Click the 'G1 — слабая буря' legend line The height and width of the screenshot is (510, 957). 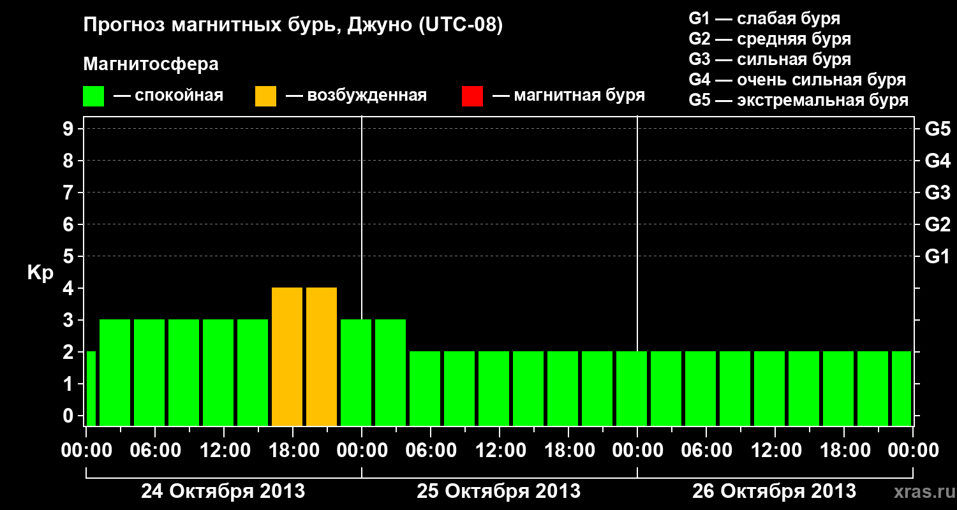[764, 18]
